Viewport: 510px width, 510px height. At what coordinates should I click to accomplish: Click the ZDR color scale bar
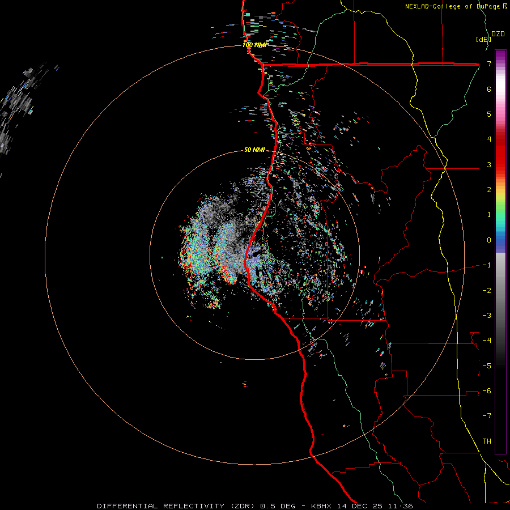click(x=500, y=252)
